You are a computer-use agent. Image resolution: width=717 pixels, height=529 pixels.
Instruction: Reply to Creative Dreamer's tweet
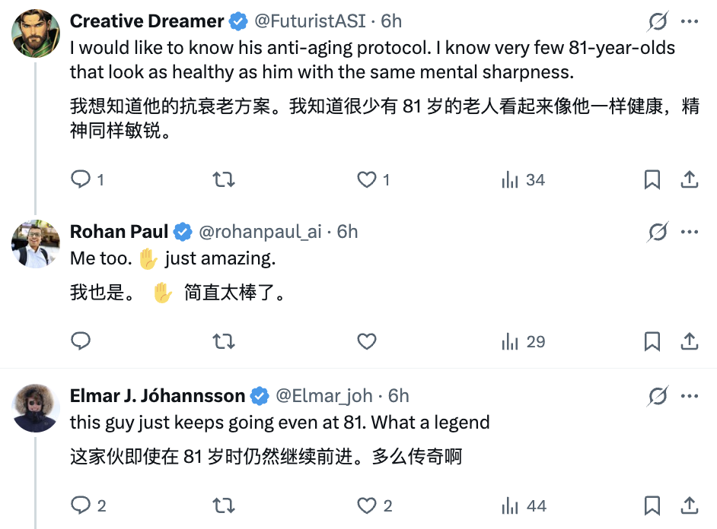pyautogui.click(x=81, y=179)
